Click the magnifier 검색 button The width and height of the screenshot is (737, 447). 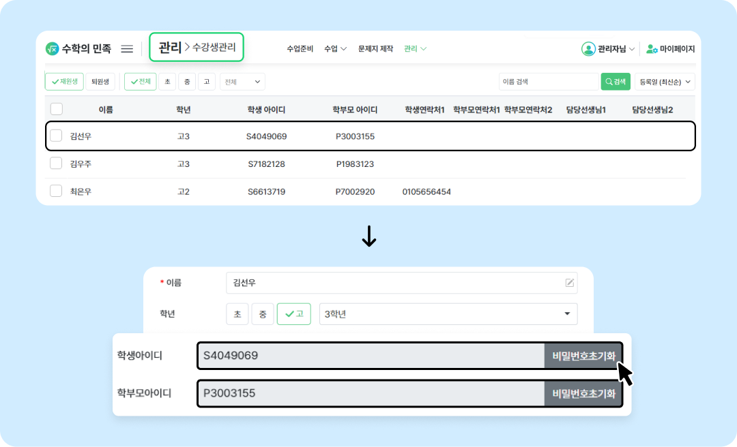(616, 82)
